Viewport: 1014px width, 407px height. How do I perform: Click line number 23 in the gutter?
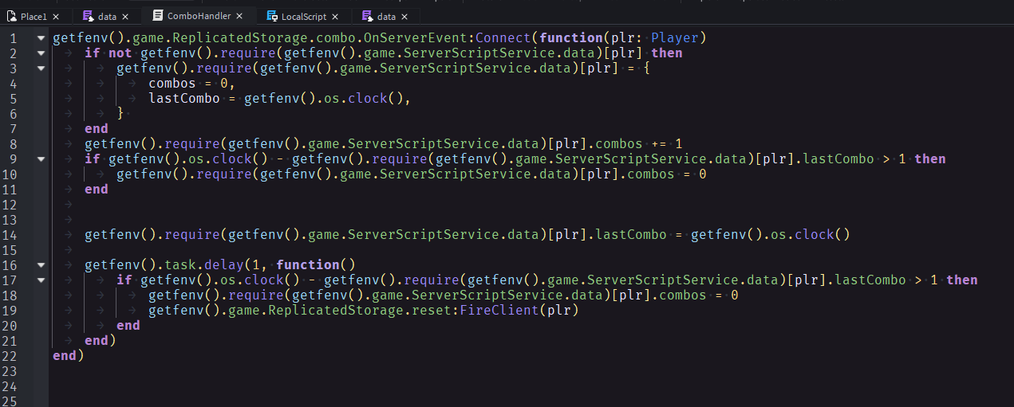click(x=10, y=370)
